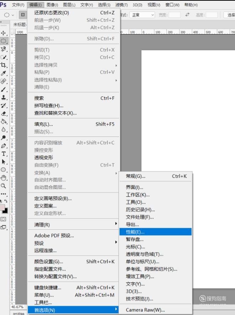Choose Camera Raw(W)... entry
This screenshot has width=235, height=315.
tap(155, 310)
